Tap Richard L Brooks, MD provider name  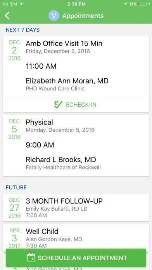tap(61, 159)
